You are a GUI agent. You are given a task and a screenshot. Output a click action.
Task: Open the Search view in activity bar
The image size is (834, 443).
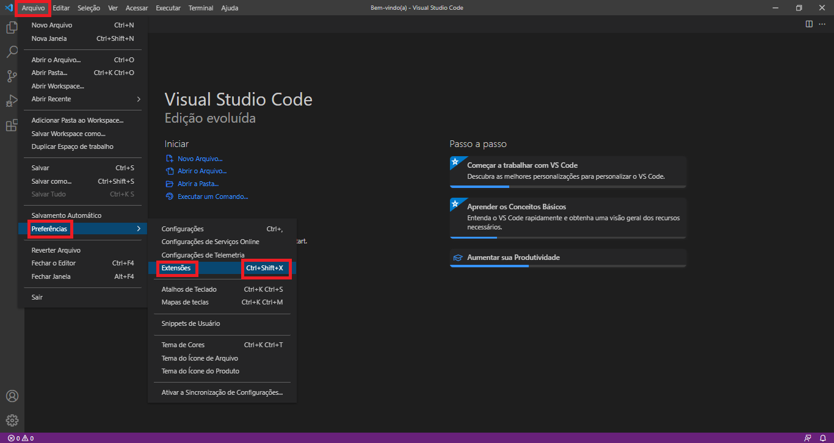[12, 52]
